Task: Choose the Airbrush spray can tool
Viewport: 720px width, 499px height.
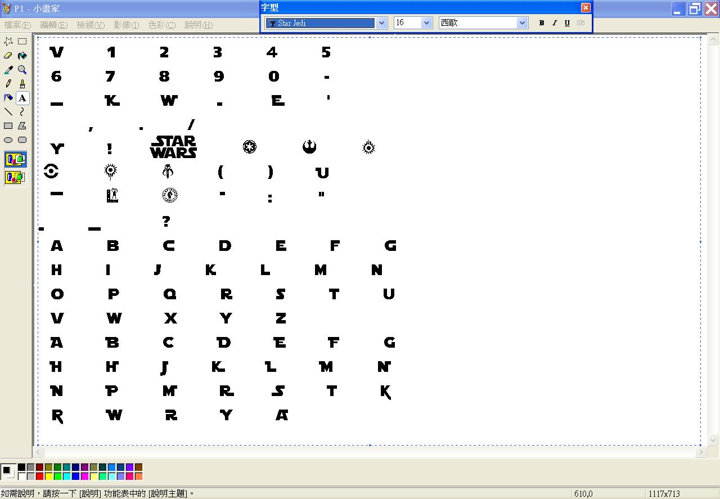Action: point(8,98)
